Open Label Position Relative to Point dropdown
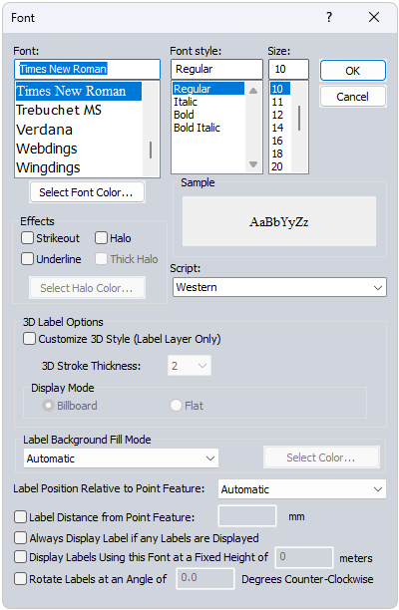 [x=302, y=489]
